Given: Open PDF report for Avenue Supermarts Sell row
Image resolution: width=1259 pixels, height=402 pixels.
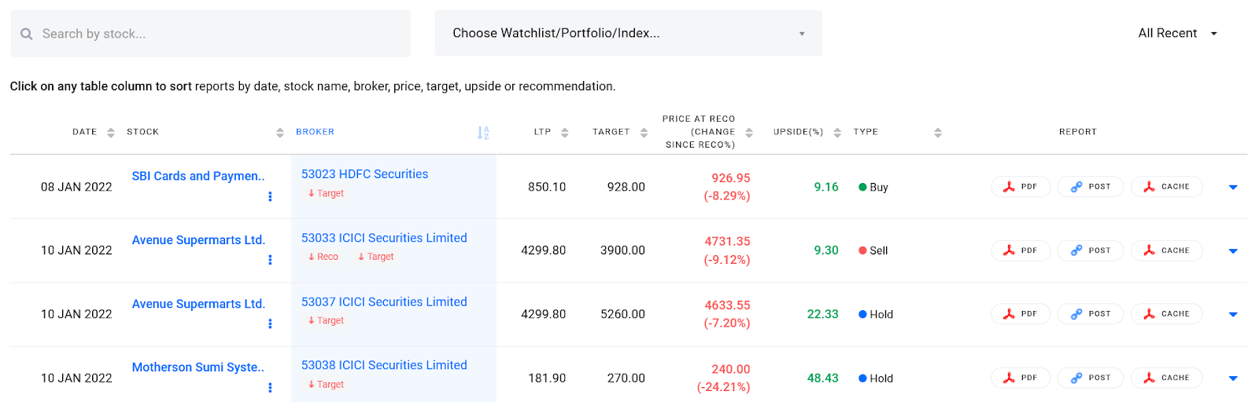Looking at the screenshot, I should point(1021,250).
